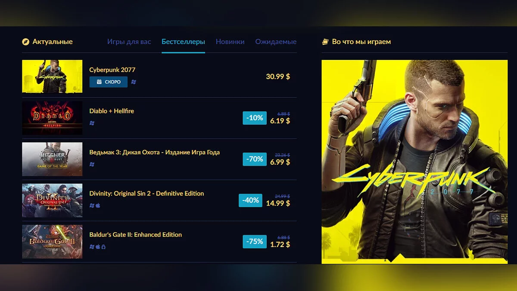Select the Бестселлеры tab
This screenshot has height=291, width=517.
tap(183, 42)
